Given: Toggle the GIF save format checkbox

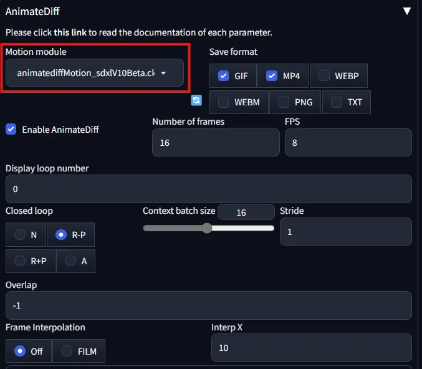Looking at the screenshot, I should click(223, 76).
